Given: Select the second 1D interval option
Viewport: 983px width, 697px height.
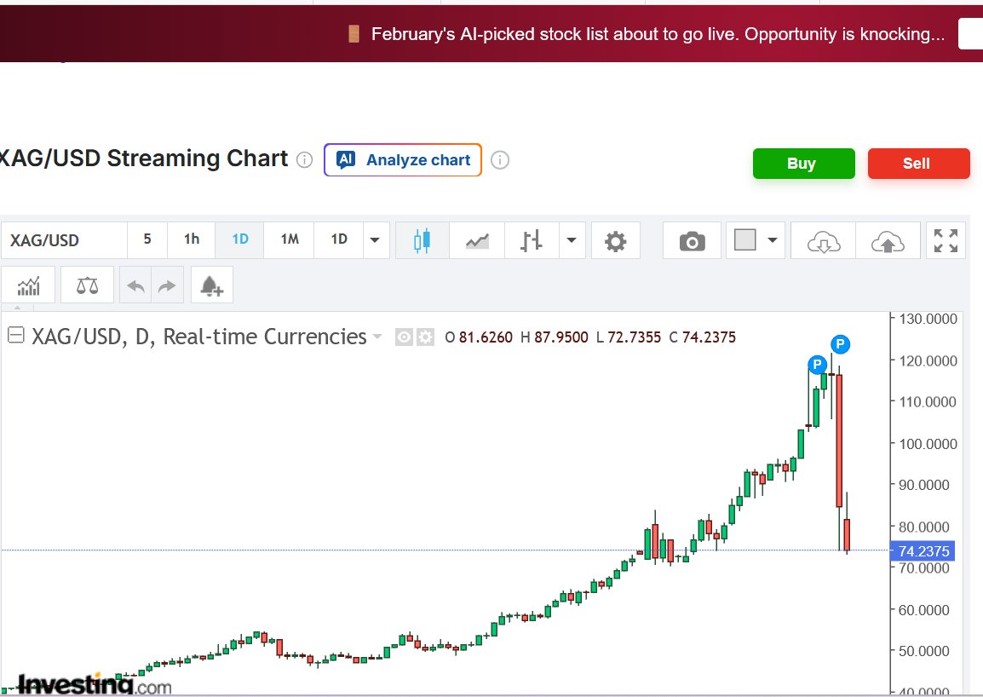Looking at the screenshot, I should pos(338,239).
